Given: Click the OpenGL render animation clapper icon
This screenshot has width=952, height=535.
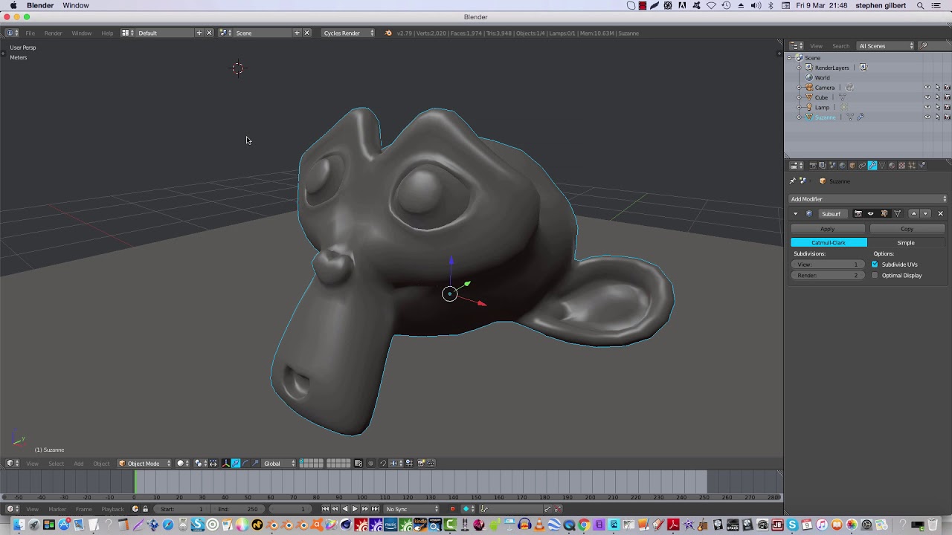Looking at the screenshot, I should click(430, 463).
